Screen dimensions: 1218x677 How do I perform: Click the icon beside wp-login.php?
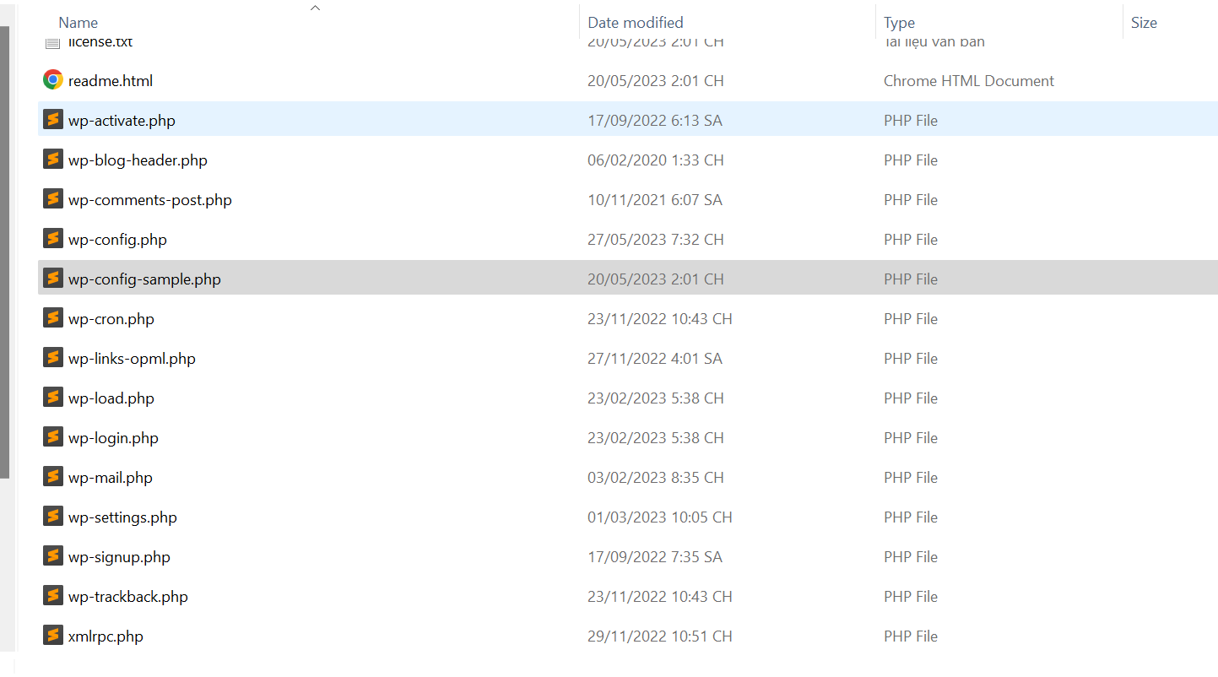(52, 436)
